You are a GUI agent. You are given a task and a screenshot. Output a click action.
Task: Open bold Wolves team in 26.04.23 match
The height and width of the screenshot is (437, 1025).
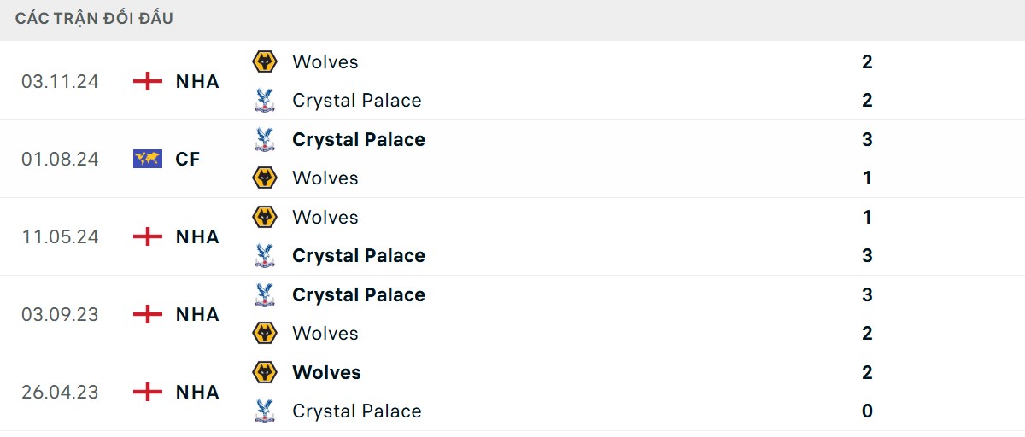pos(326,372)
